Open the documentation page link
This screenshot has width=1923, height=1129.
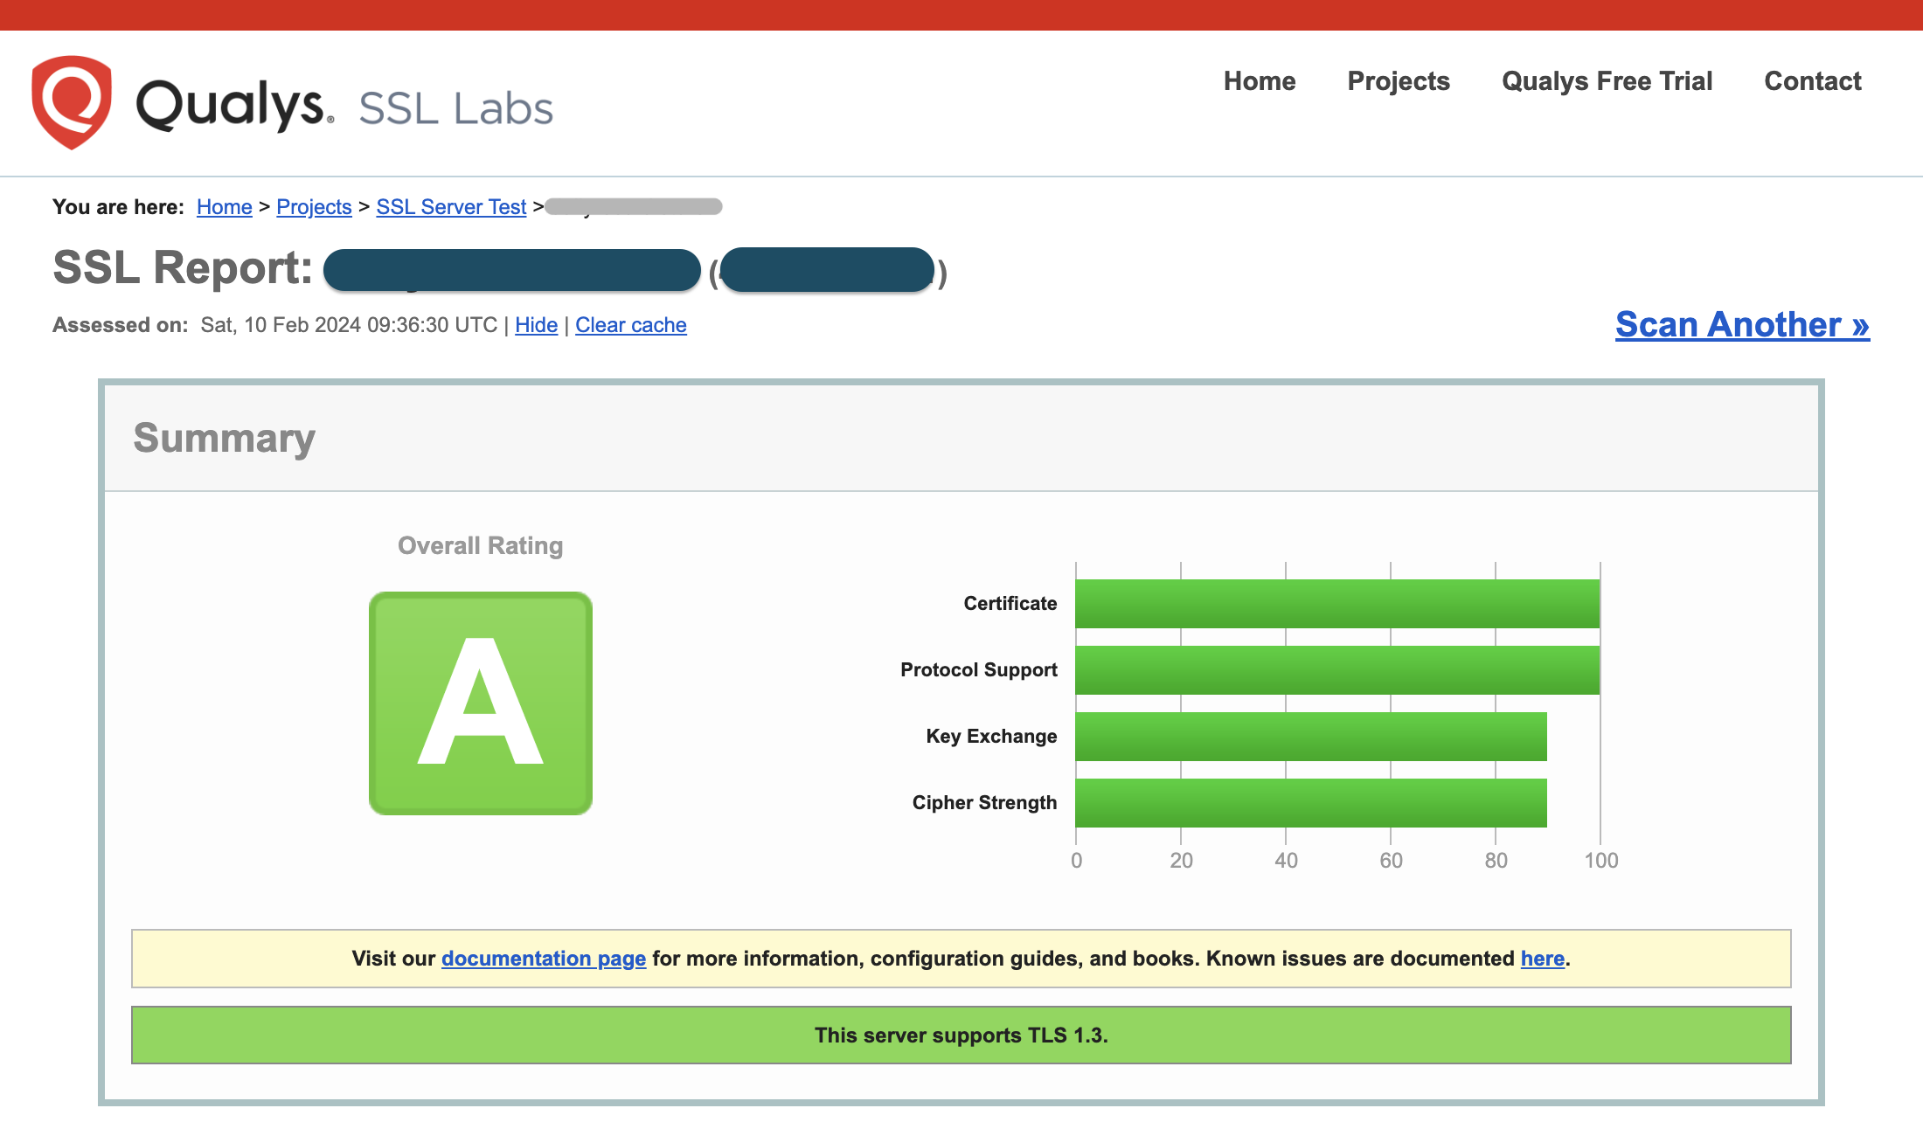click(x=544, y=959)
